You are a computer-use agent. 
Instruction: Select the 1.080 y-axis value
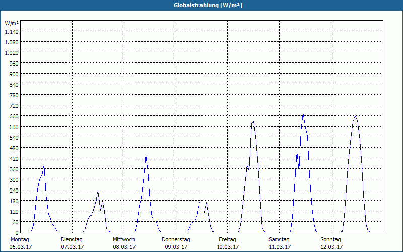pos(12,42)
